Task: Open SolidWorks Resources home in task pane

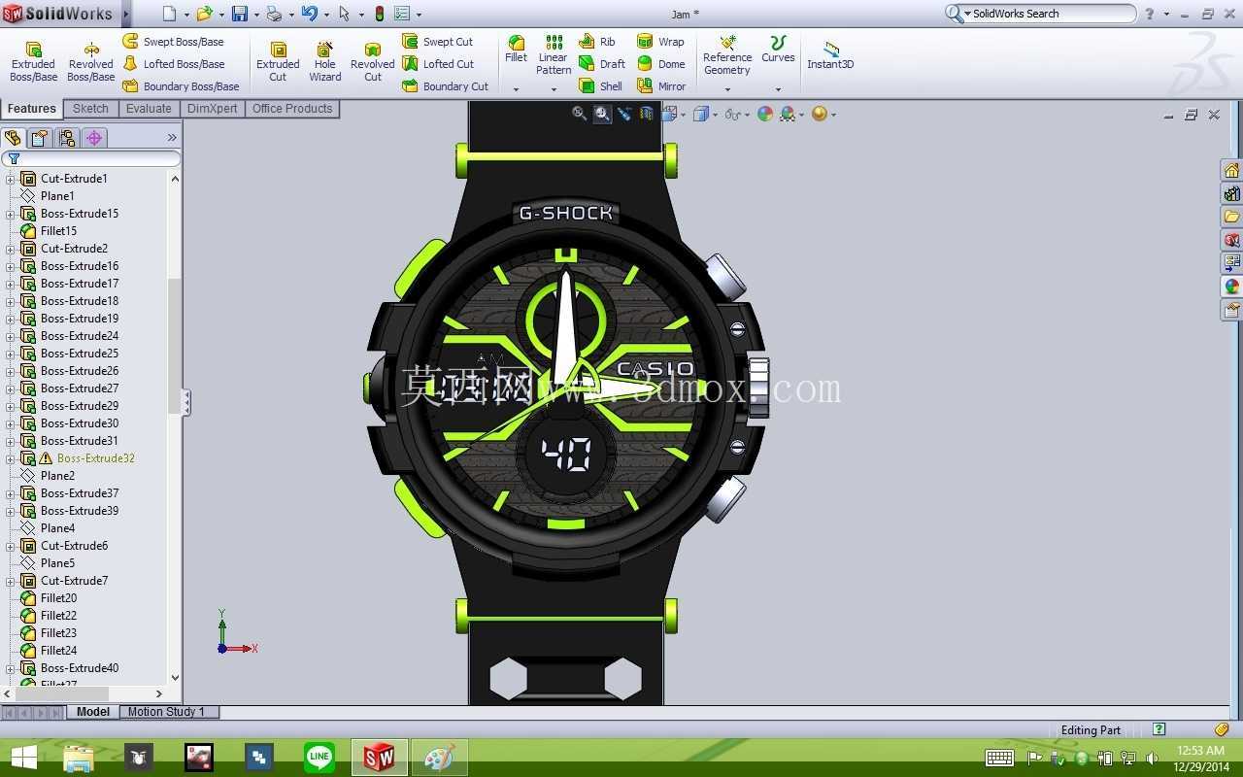Action: (x=1231, y=170)
